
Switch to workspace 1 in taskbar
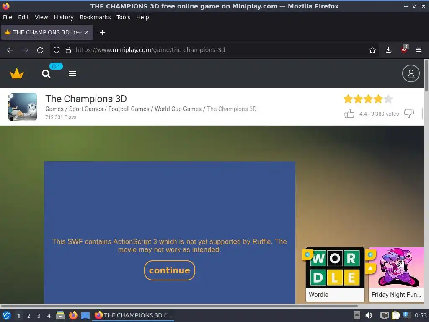point(18,316)
